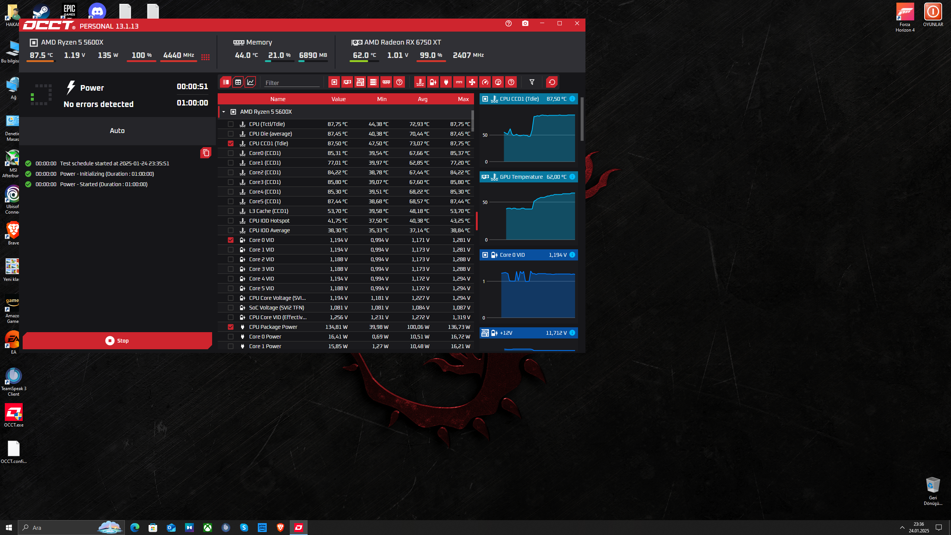The width and height of the screenshot is (951, 535).
Task: Show hidden system tray icons chevron
Action: pos(902,528)
